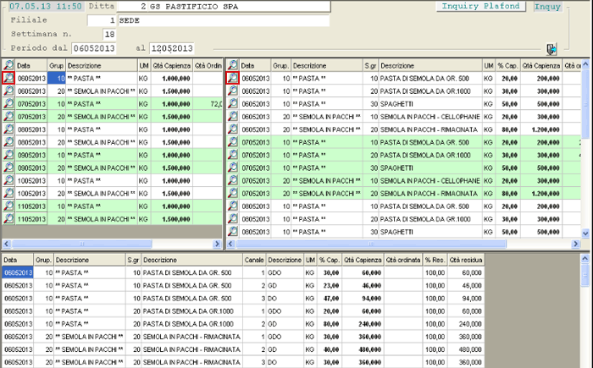This screenshot has width=593, height=368.
Task: Open detail for 06052013 PASTA DI SEMOLA DA GR.1000
Action: pos(233,91)
